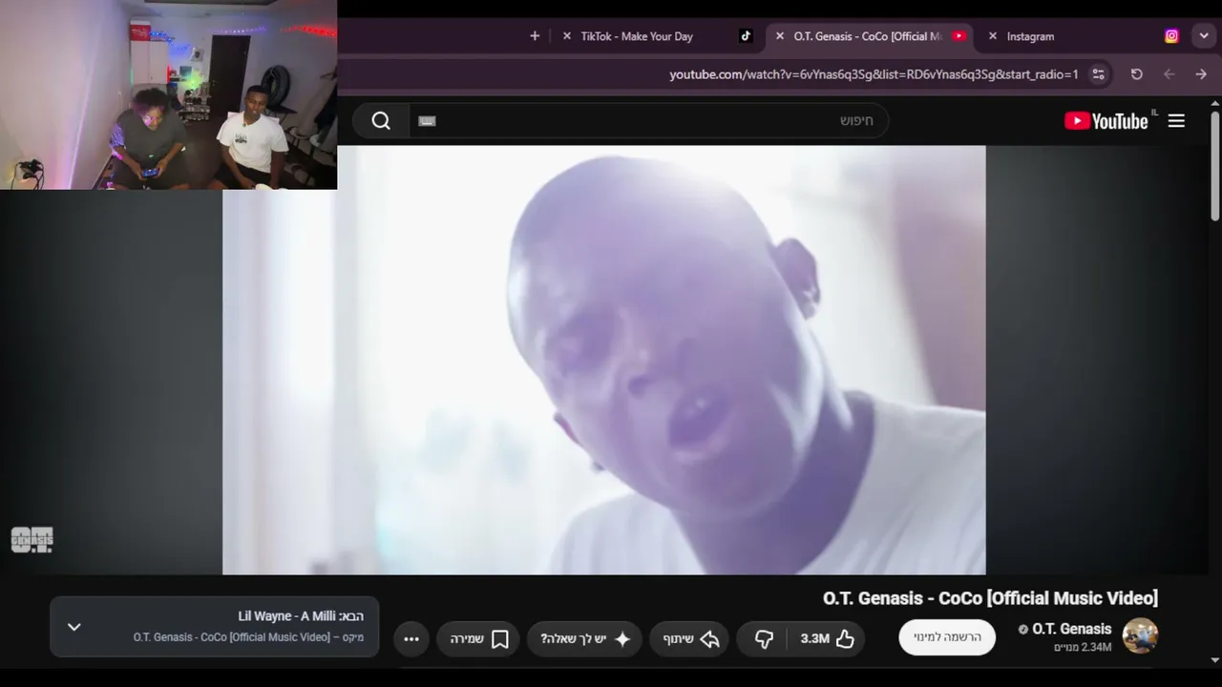1222x687 pixels.
Task: Select the video title O.T. Genasis - CoCo
Action: tap(990, 598)
